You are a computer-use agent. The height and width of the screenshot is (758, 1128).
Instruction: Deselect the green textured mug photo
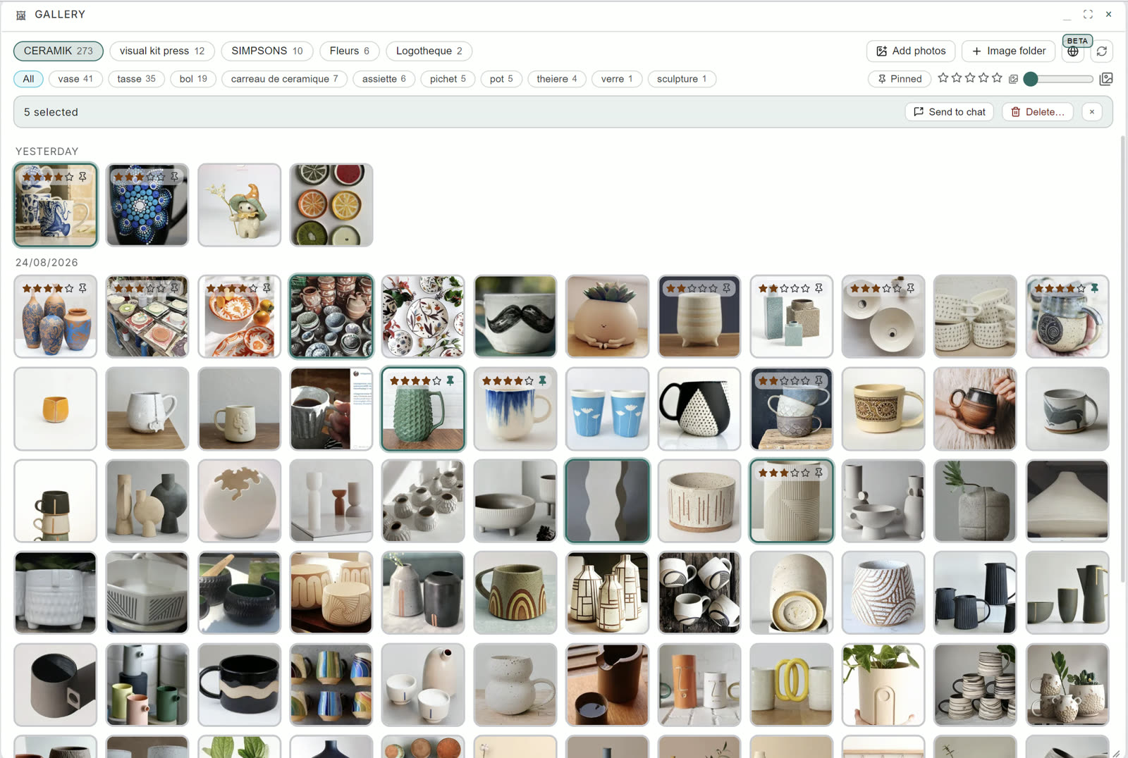423,409
